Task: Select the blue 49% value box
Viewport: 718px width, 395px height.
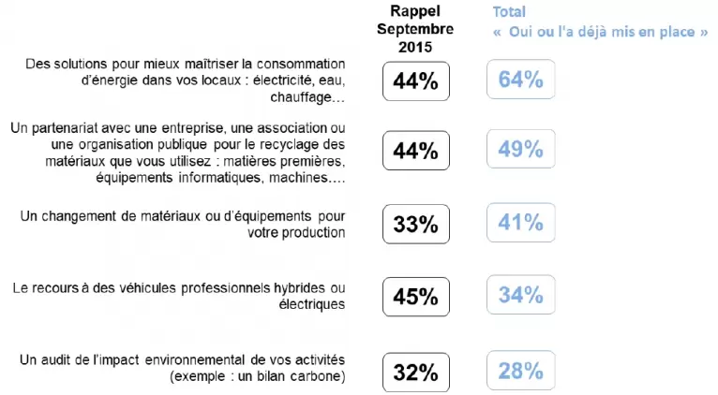Action: pos(521,150)
